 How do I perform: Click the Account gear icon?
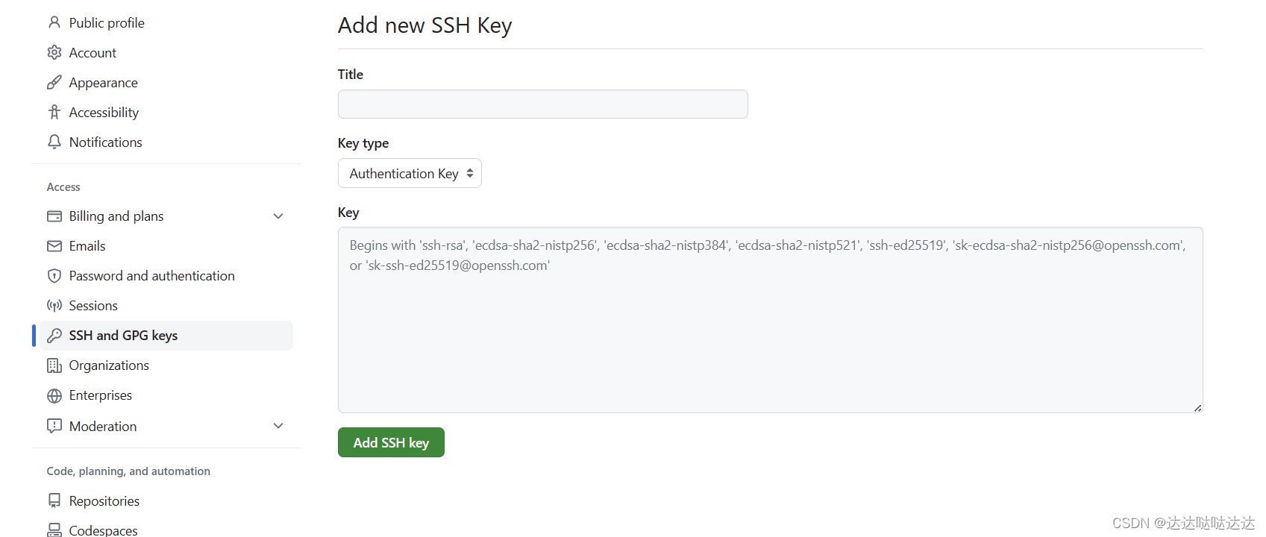point(54,52)
